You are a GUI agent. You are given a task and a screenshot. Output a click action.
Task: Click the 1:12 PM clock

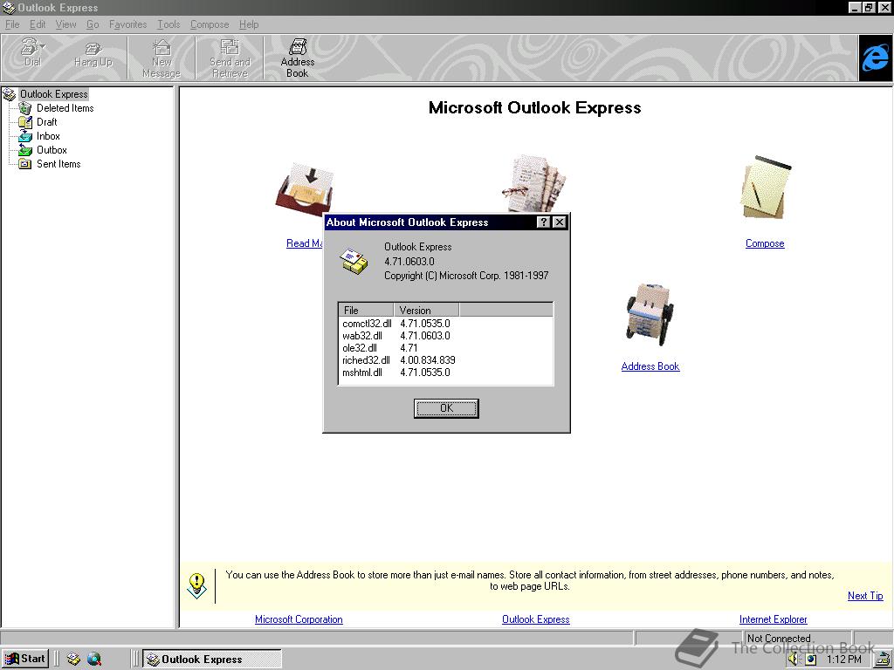point(844,660)
